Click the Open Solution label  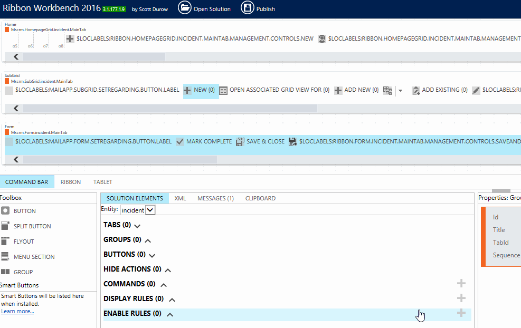click(x=212, y=9)
